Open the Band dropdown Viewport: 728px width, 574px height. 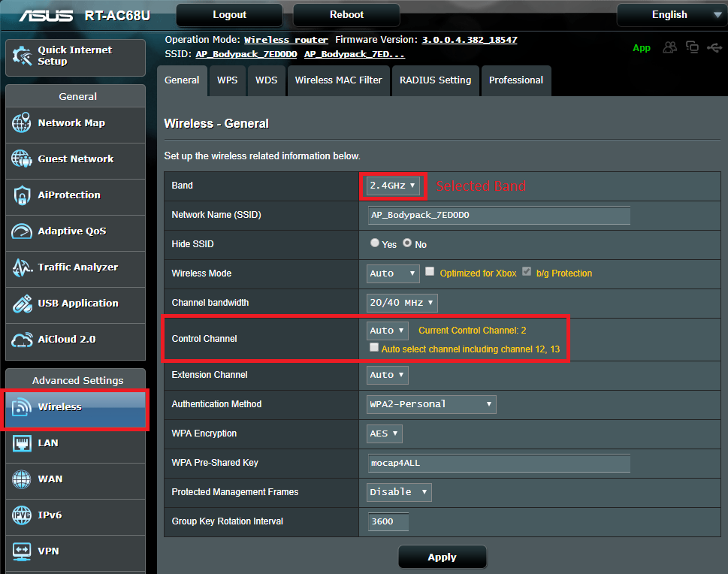[x=391, y=186]
